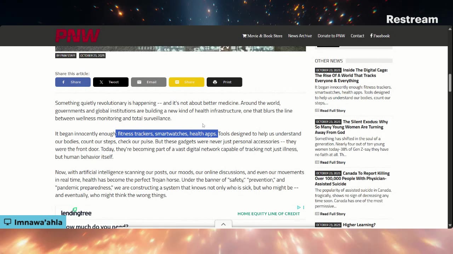Screen dimensions: 453x254
Task: Click the Facebook icon in Share button
Action: [63, 82]
